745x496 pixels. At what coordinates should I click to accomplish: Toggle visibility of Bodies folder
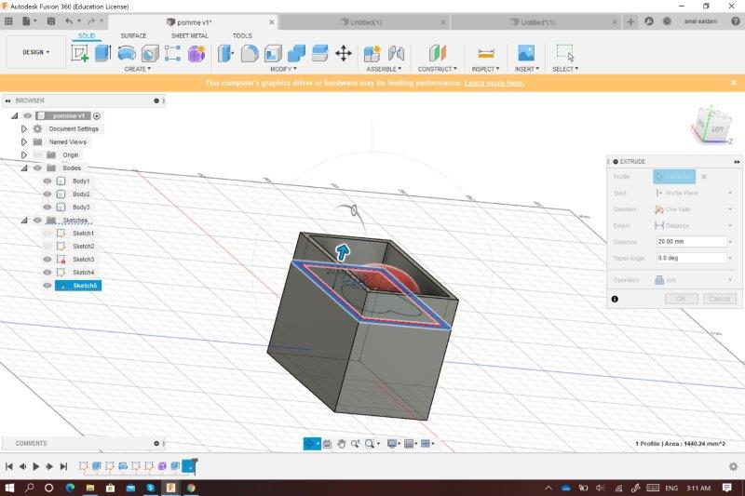tap(37, 168)
